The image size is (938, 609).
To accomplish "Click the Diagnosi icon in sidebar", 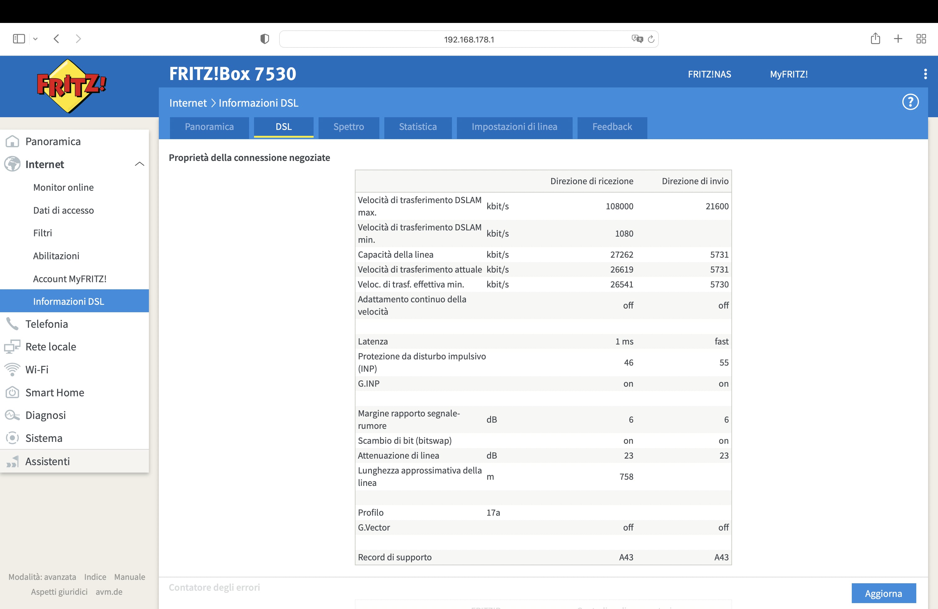I will point(13,415).
